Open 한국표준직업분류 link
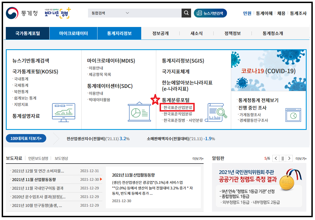This screenshot has height=220, width=315. click(x=178, y=114)
